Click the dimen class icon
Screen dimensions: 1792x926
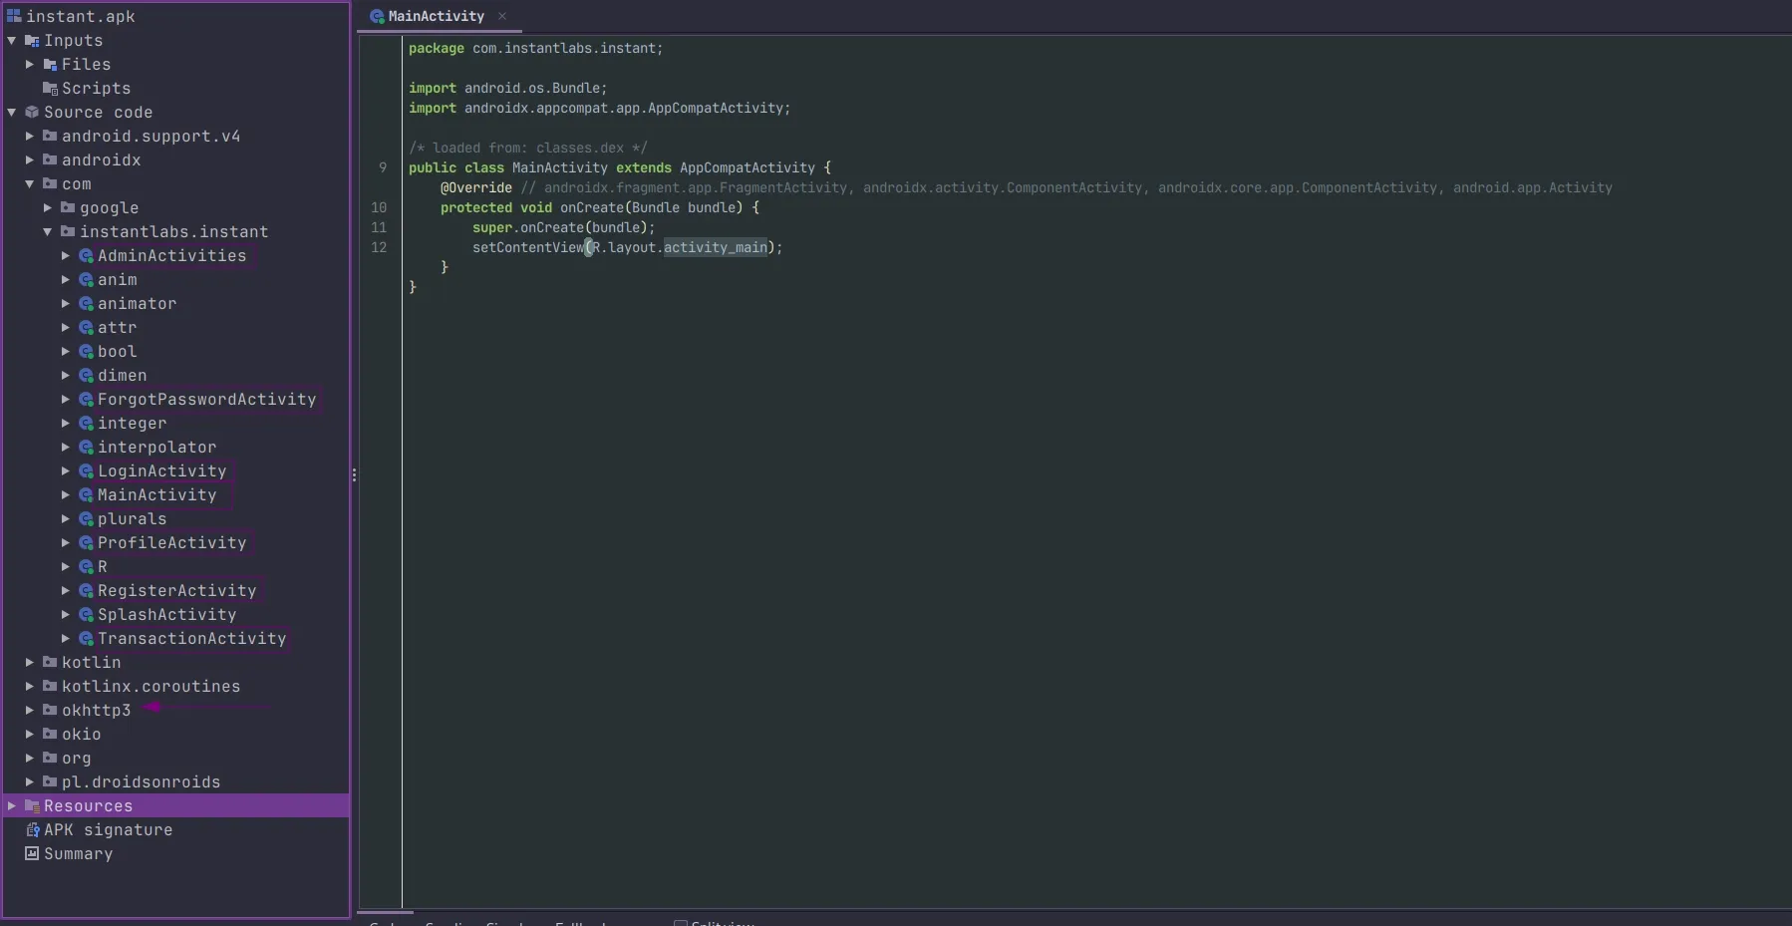(x=86, y=376)
